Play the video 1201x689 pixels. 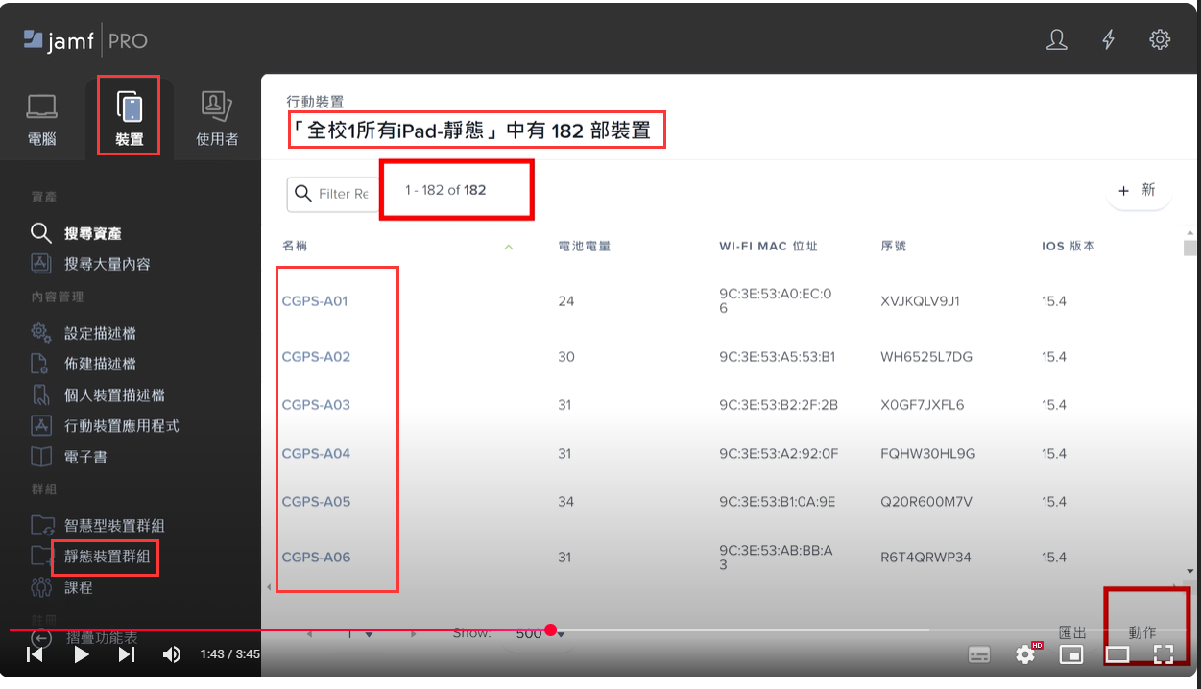click(x=82, y=654)
